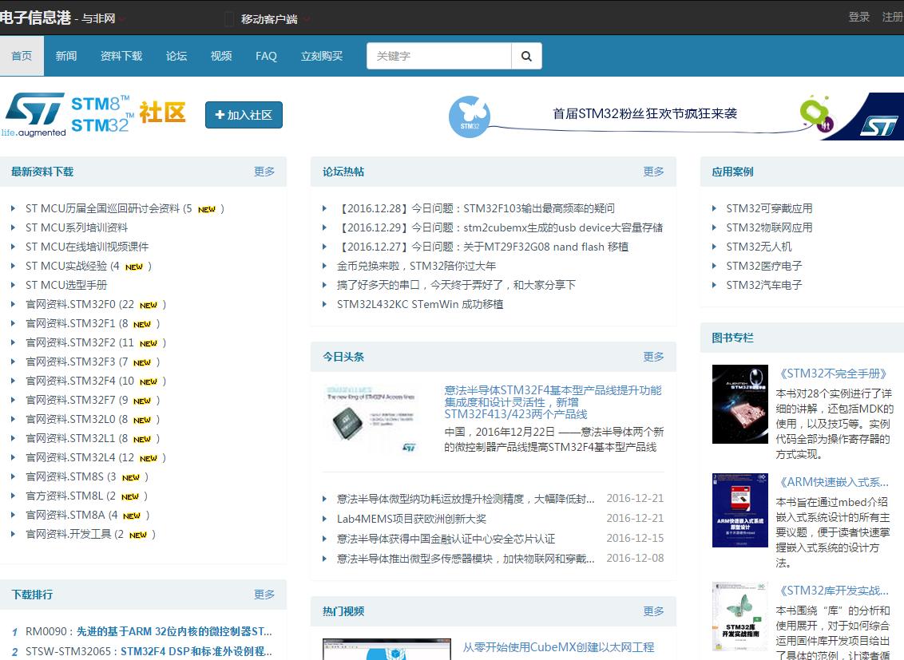Open the STM32F4基本型产品线 headline article
904x660 pixels.
coord(553,402)
